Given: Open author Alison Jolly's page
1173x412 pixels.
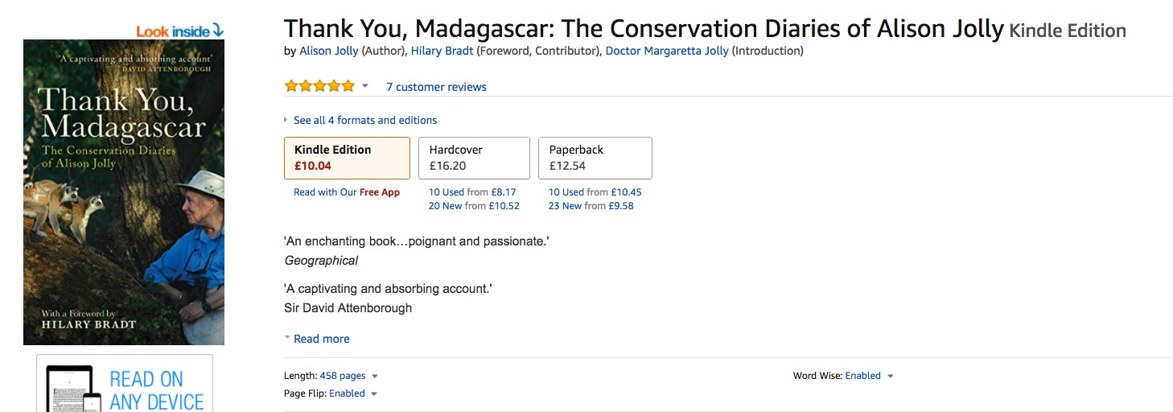Looking at the screenshot, I should (x=329, y=51).
